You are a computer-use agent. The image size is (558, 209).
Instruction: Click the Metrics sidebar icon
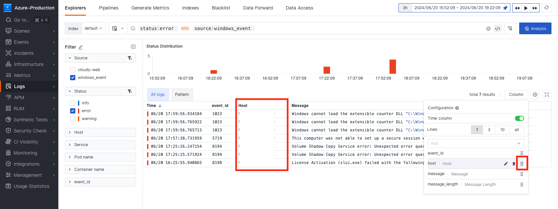(x=8, y=75)
